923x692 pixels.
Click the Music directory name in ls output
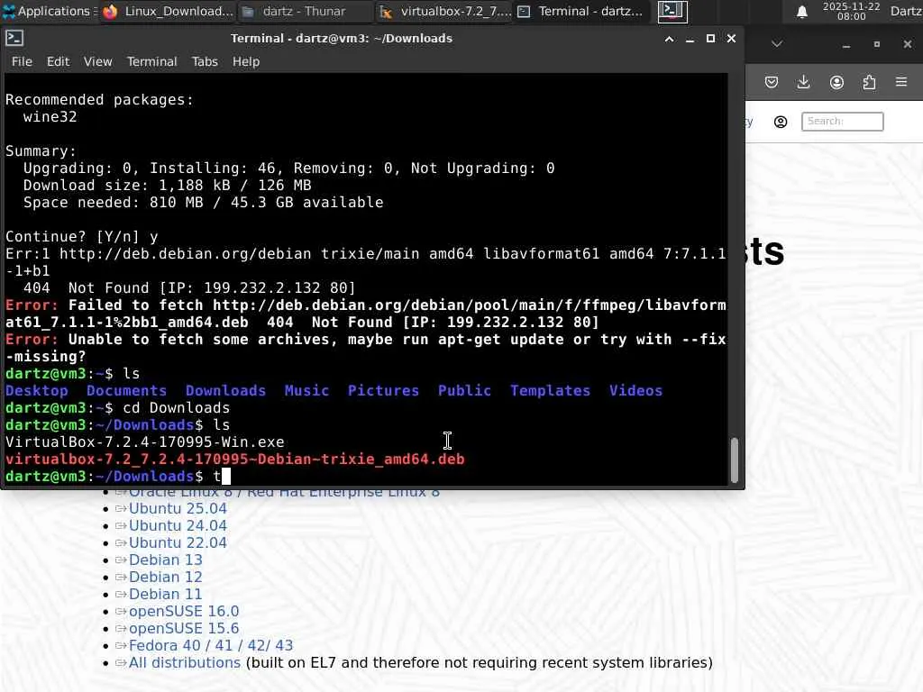tap(306, 391)
